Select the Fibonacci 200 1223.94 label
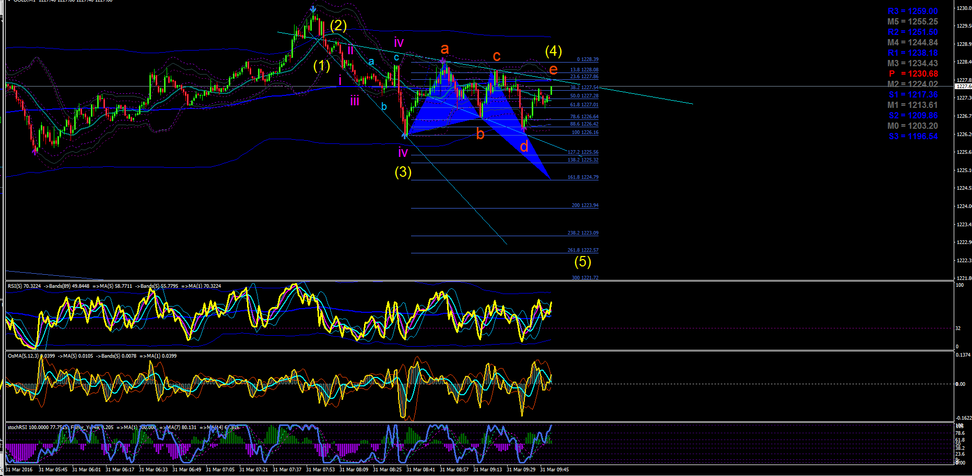972x476 pixels. pos(585,205)
